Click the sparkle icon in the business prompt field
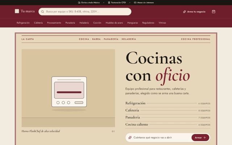232x145 pixels. point(130,137)
